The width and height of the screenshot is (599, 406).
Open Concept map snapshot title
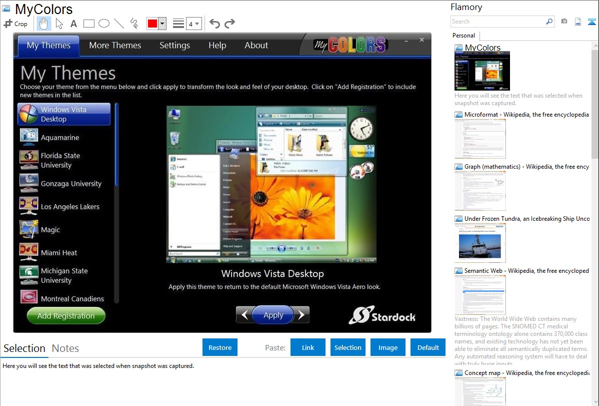[x=527, y=373]
